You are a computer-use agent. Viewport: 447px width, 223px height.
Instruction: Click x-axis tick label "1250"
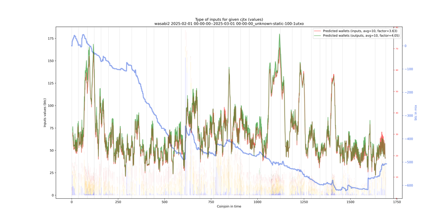click(x=304, y=202)
